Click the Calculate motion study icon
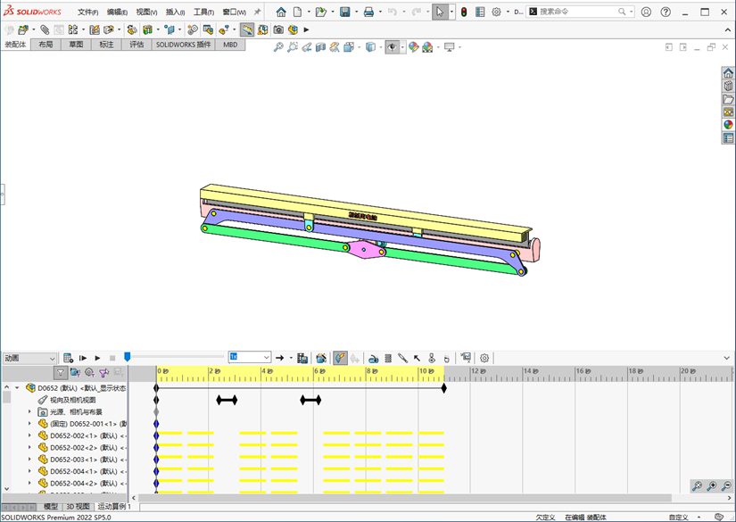Viewport: 736px width, 522px height. point(69,358)
